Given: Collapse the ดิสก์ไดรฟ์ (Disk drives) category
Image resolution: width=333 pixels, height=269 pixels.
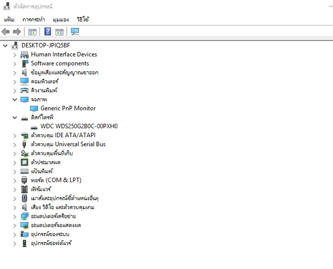Looking at the screenshot, I should coord(15,117).
